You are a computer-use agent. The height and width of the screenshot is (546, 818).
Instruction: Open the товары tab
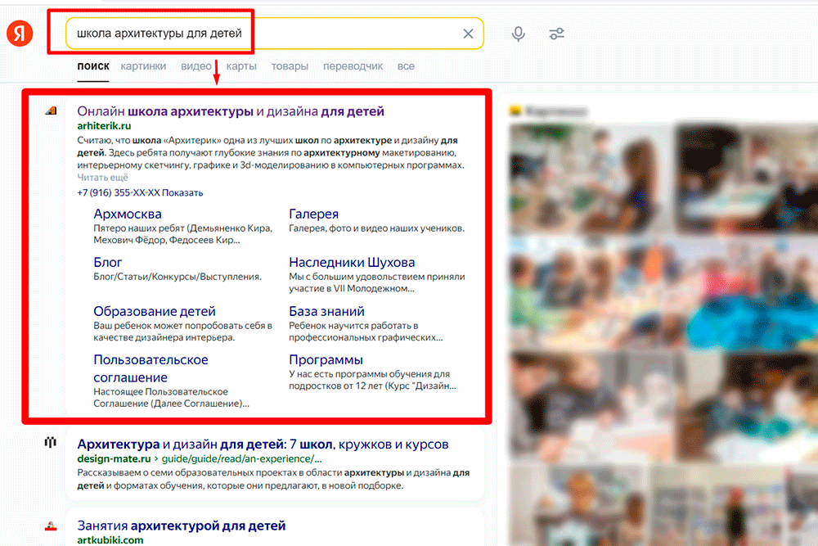290,66
